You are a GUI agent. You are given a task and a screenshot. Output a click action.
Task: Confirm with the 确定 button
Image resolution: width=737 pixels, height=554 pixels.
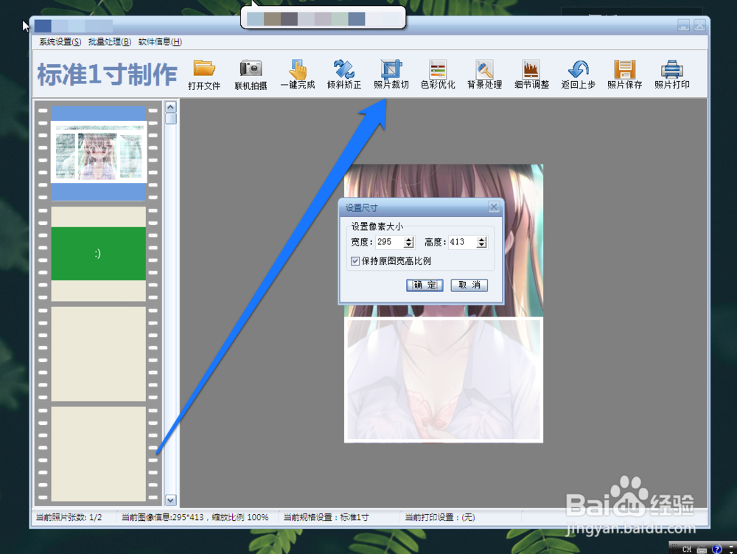pos(425,285)
